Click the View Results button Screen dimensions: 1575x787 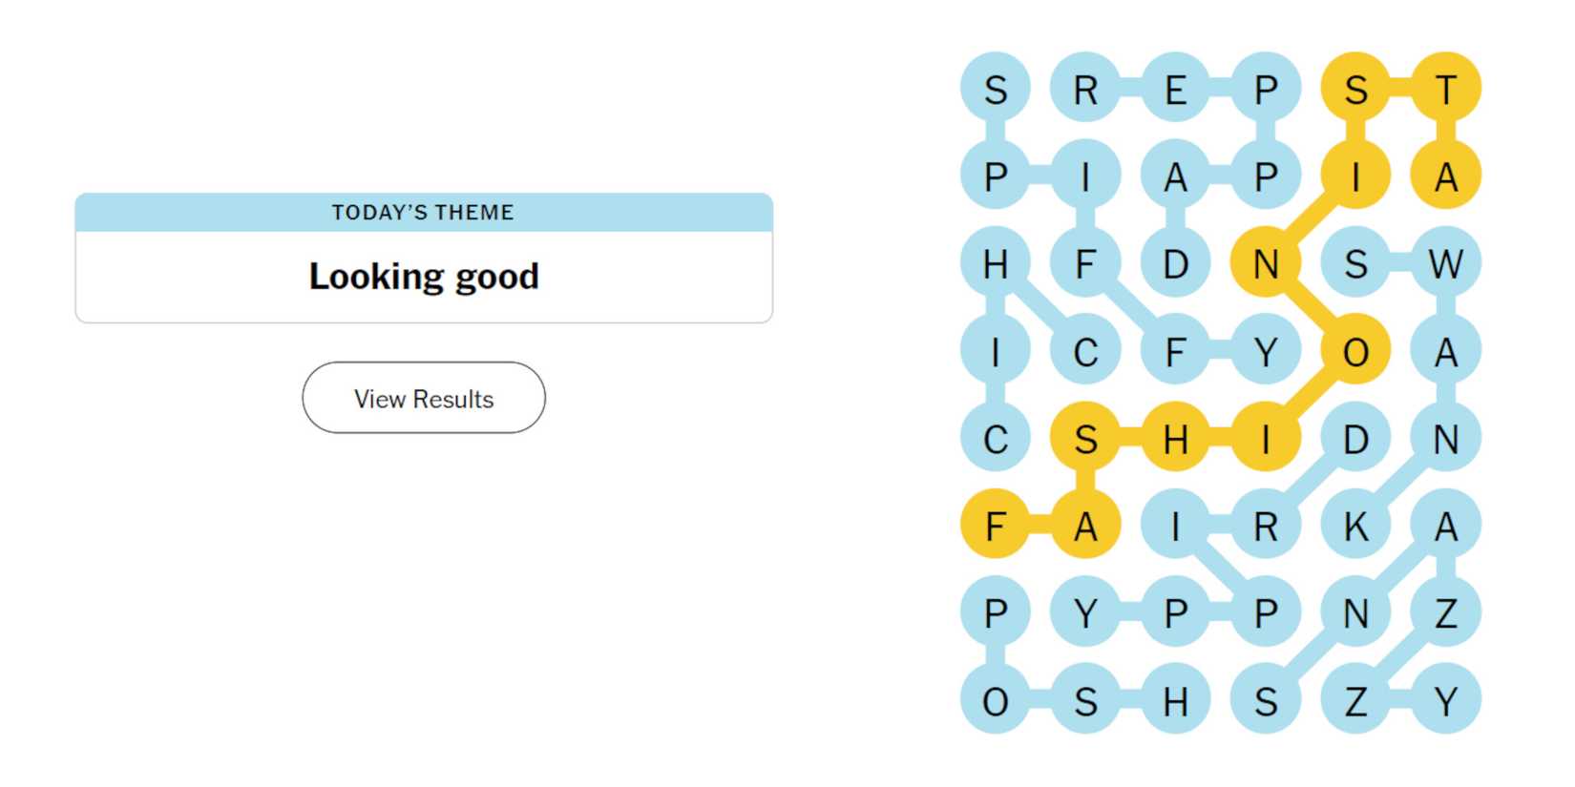423,398
